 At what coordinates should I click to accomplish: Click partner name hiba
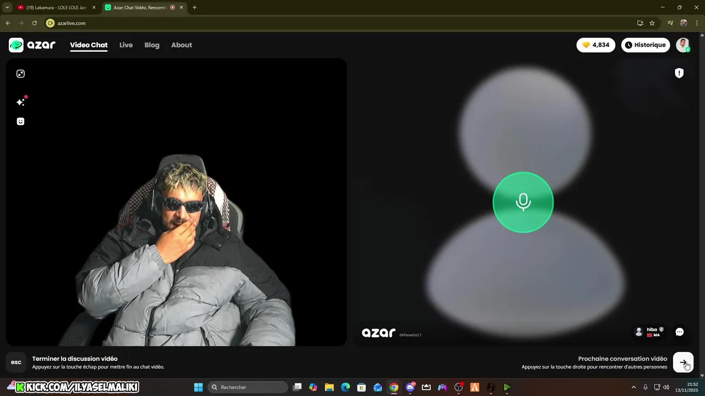tap(652, 329)
